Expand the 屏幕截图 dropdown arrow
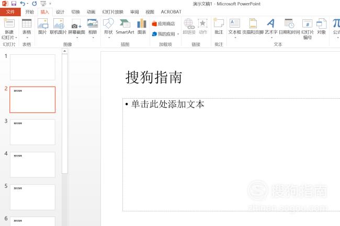 coord(77,38)
